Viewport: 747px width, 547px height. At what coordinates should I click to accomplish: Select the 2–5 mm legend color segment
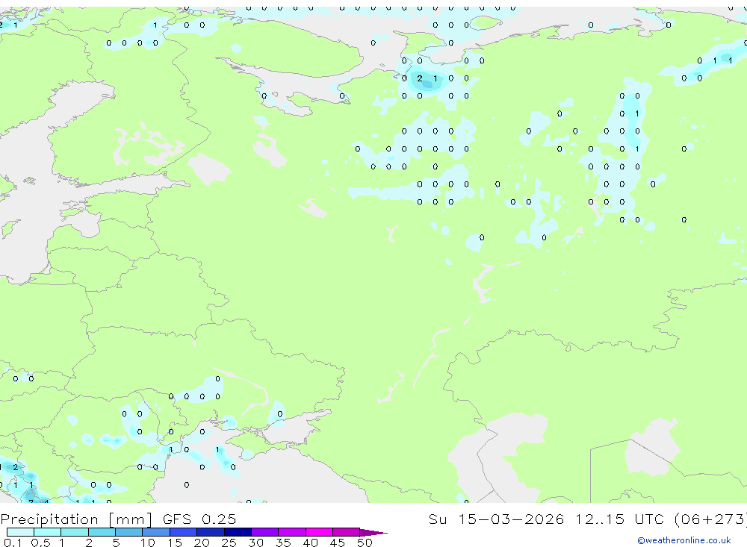tap(102, 532)
